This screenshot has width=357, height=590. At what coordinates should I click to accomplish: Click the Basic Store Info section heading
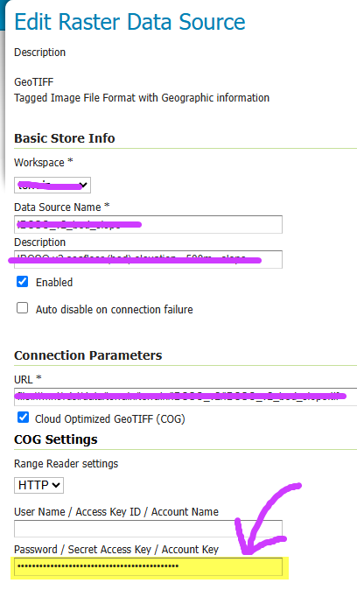[65, 138]
